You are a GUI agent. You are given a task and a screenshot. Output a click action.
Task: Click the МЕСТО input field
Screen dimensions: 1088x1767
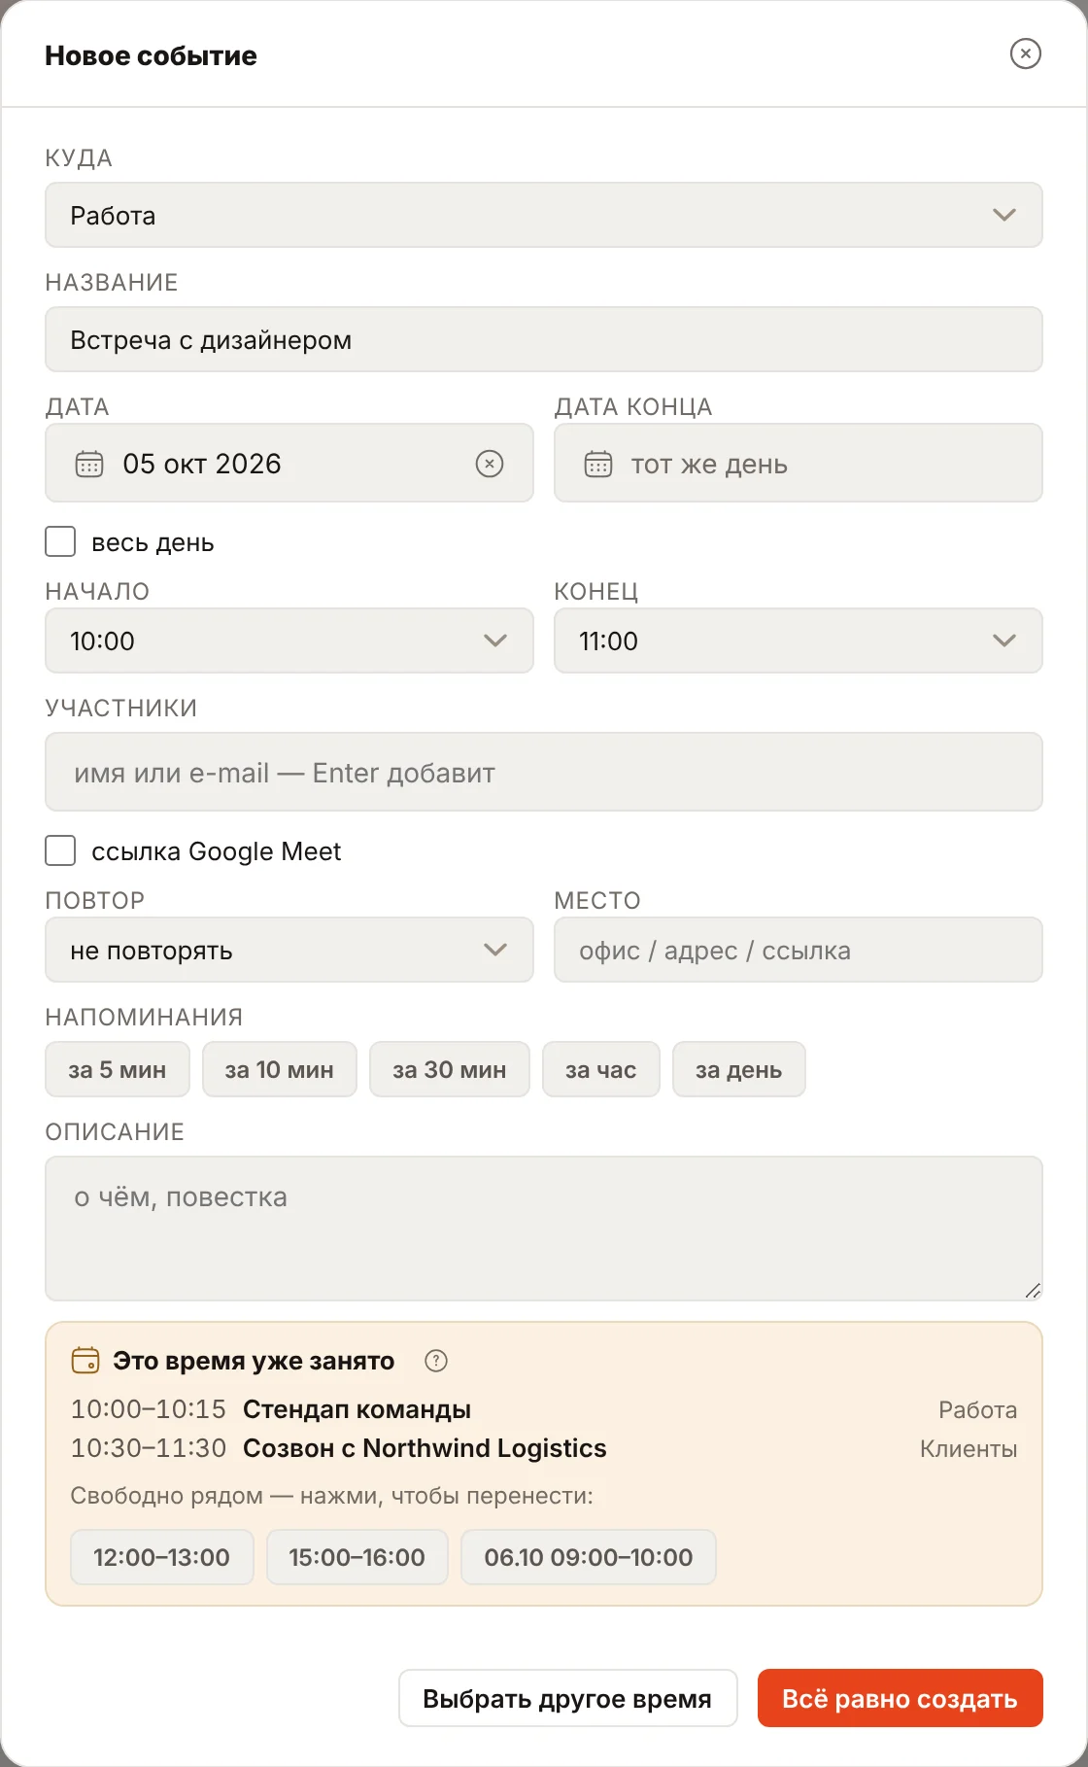coord(799,950)
